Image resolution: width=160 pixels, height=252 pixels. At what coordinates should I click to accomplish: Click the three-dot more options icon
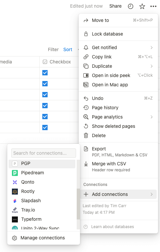(153, 6)
